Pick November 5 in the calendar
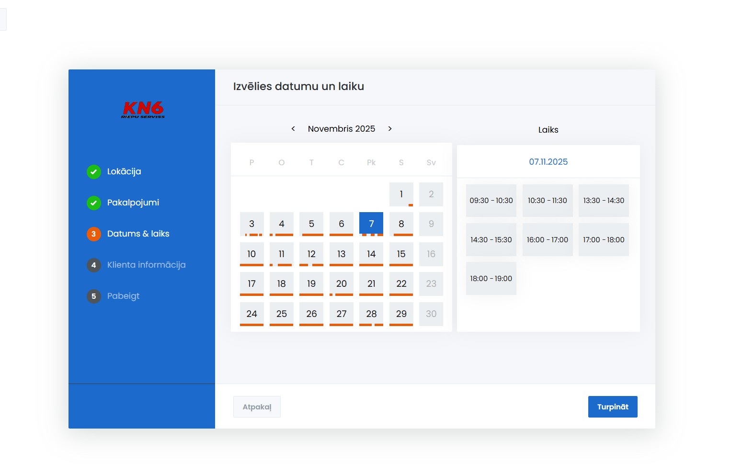This screenshot has width=731, height=475. 311,224
